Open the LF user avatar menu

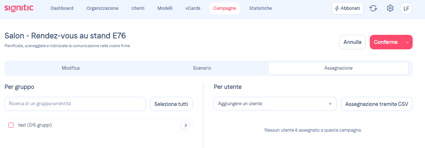(x=406, y=8)
